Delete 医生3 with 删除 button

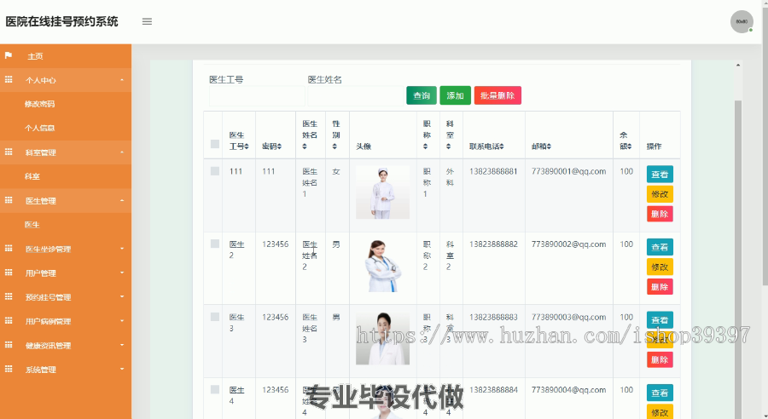pyautogui.click(x=660, y=359)
